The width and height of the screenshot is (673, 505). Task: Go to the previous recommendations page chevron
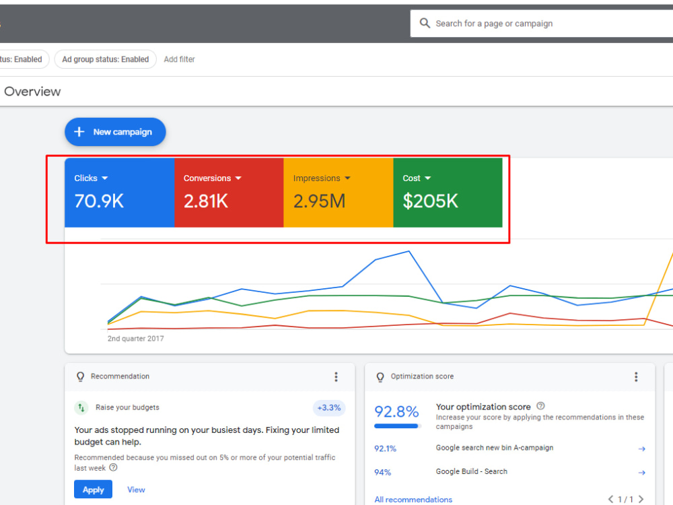[x=611, y=499]
